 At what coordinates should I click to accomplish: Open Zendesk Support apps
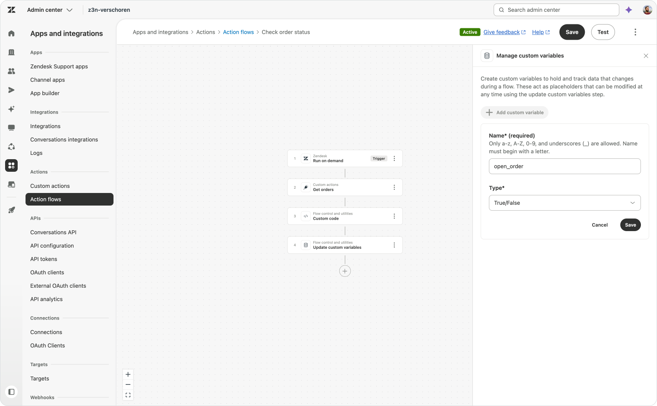click(x=59, y=66)
